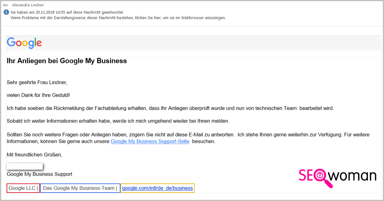This screenshot has height=201, width=384.
Task: Click 'Google LLC |' footer text
Action: (23, 188)
